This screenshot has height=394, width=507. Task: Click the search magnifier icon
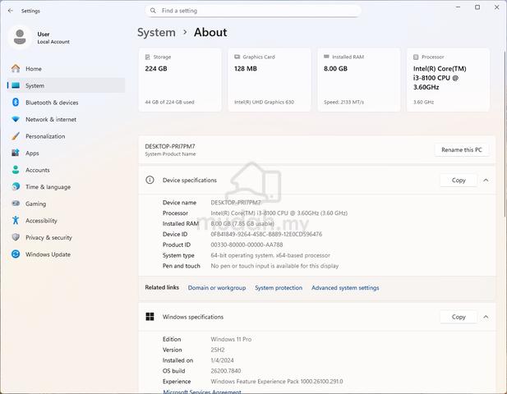pos(153,11)
